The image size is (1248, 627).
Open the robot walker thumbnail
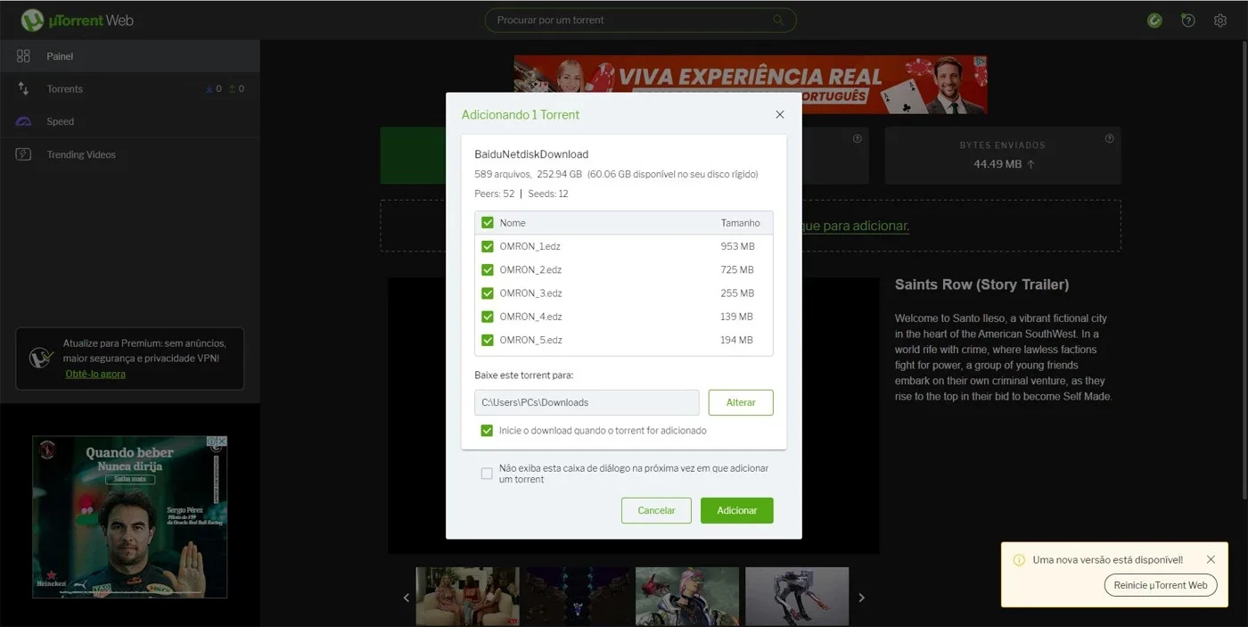(x=797, y=596)
